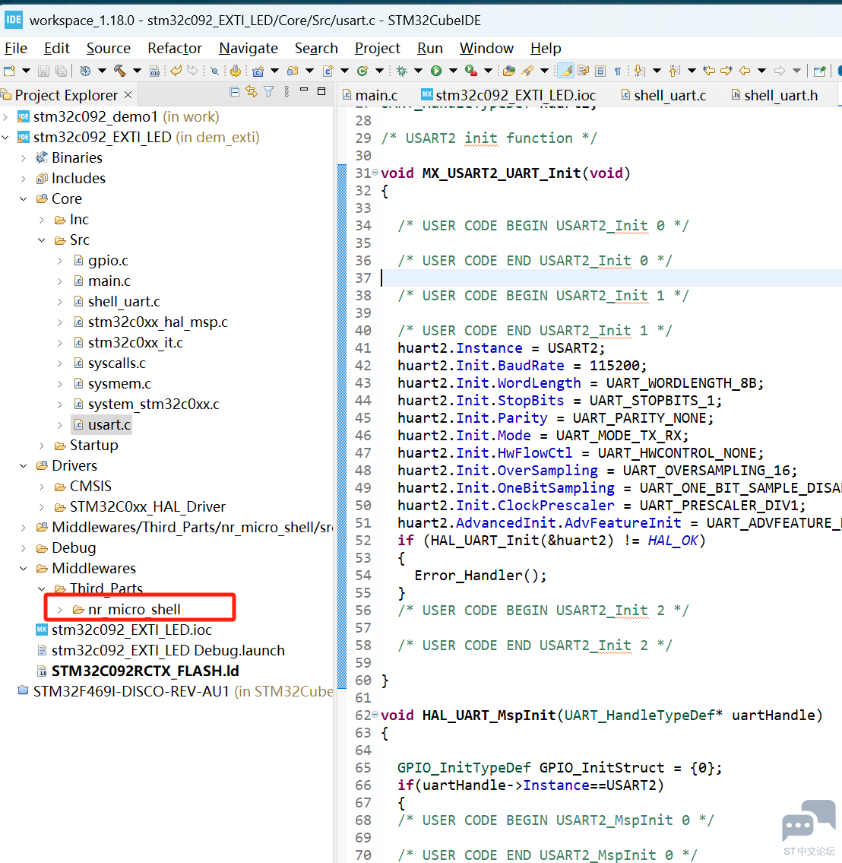Click the Build hammer icon

[120, 71]
